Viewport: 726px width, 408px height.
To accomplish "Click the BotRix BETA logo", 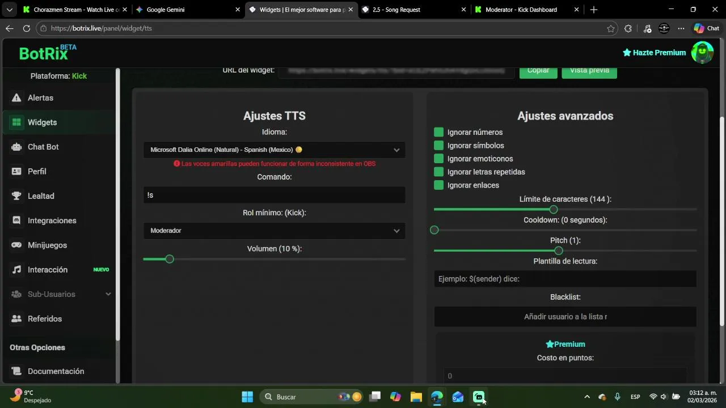I will (x=48, y=53).
